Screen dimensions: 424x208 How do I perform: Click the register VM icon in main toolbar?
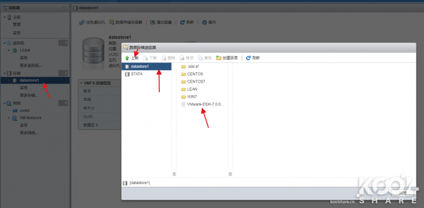coord(82,22)
